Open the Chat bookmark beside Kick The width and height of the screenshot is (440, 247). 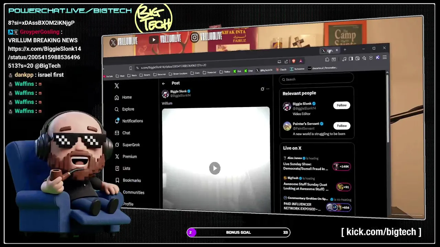[x=249, y=71]
